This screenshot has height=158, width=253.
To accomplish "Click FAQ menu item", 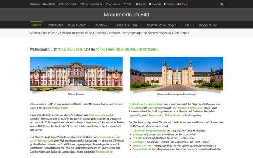I will (188, 25).
